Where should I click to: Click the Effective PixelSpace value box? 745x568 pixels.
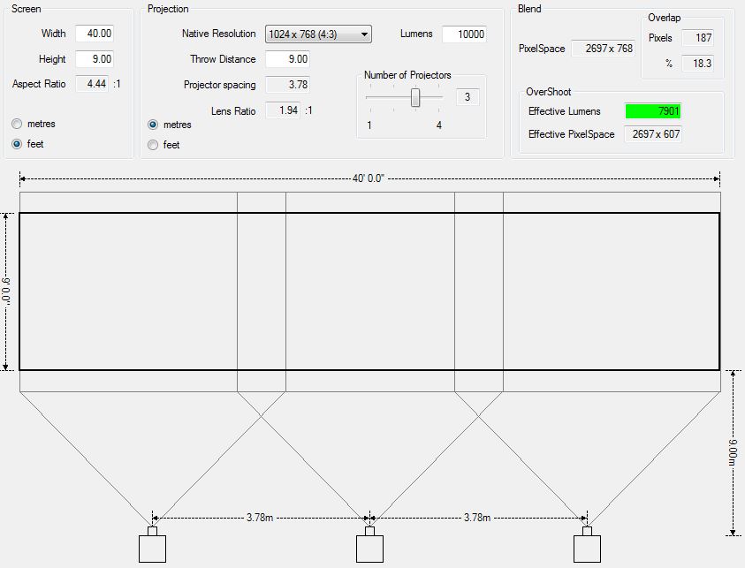click(653, 134)
